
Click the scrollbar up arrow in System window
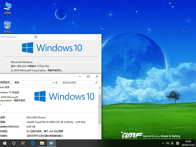pyautogui.click(x=100, y=88)
